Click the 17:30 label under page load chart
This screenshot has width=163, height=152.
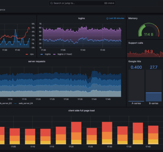click(110, 147)
